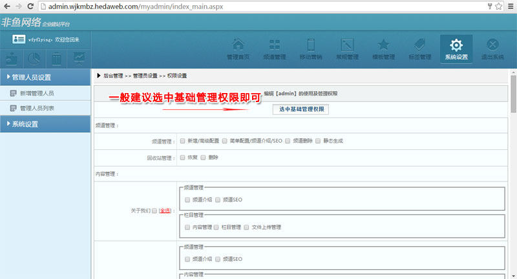Open the pie chart shortcut icon

point(34,59)
